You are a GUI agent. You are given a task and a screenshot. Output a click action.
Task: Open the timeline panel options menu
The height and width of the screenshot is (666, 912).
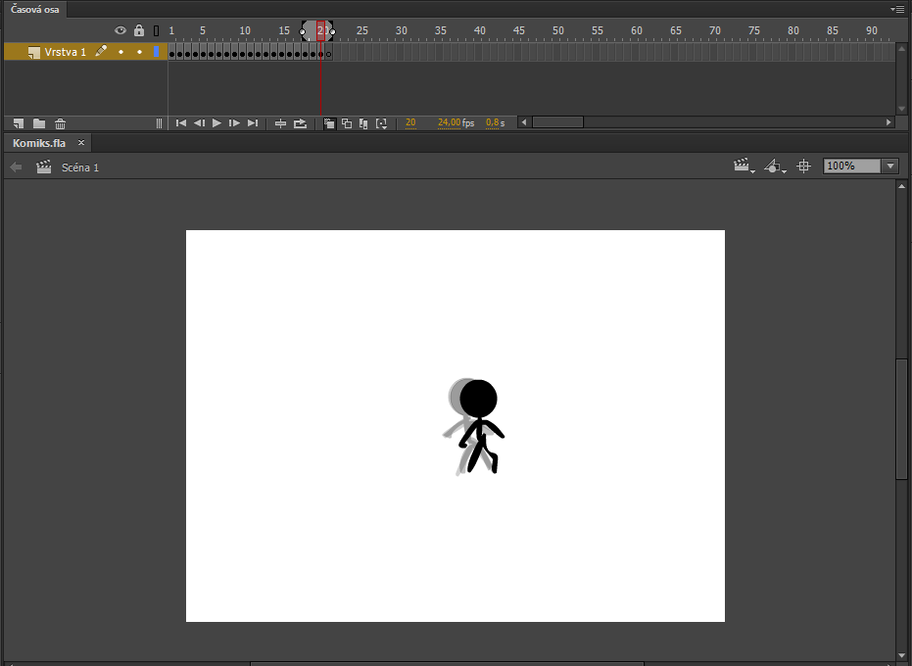point(897,9)
